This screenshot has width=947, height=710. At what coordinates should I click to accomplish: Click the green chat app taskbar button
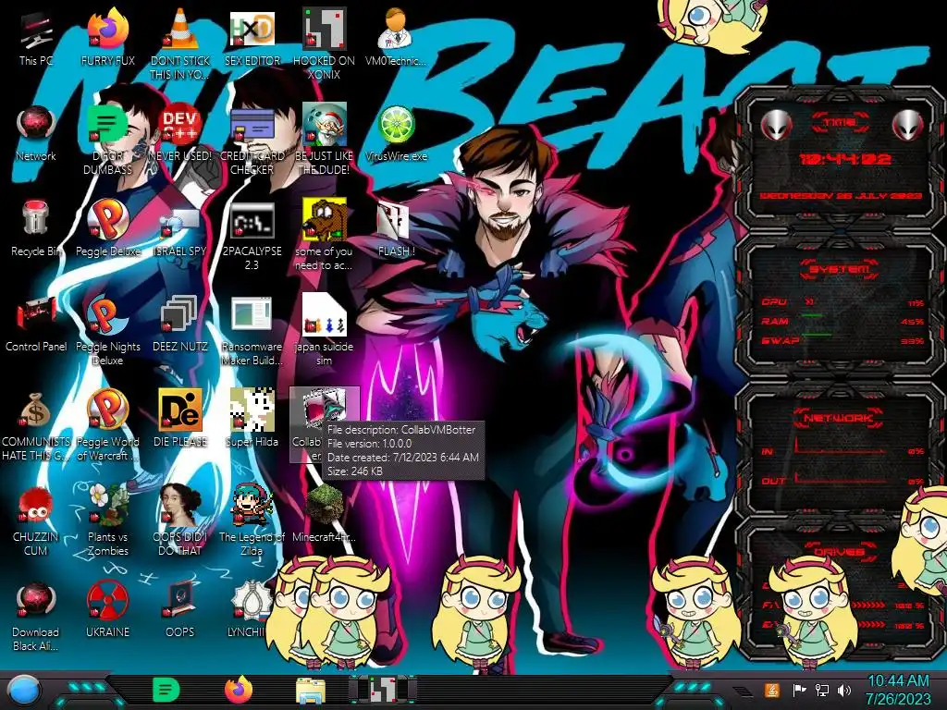tap(166, 690)
